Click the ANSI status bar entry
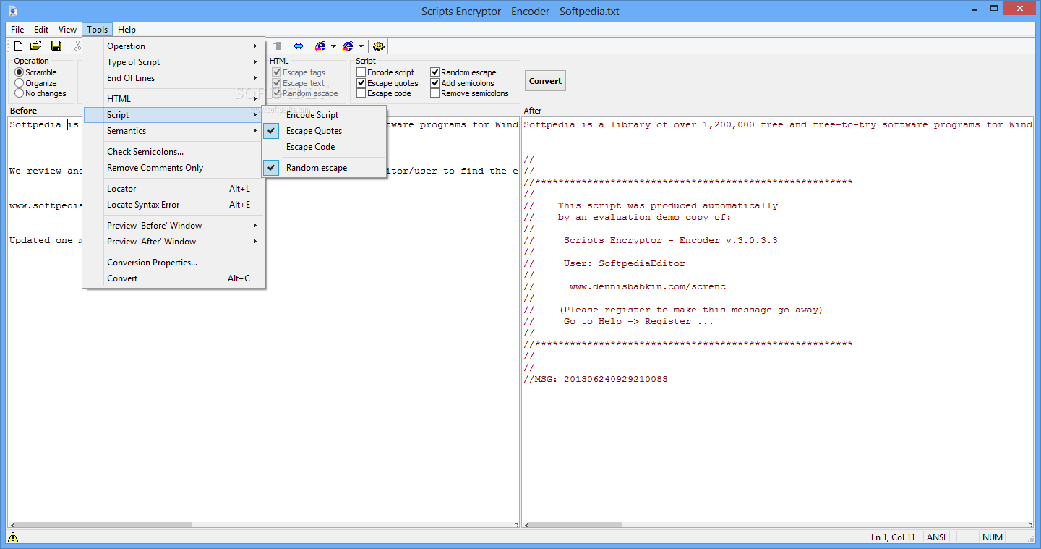Image resolution: width=1041 pixels, height=549 pixels. click(x=936, y=537)
